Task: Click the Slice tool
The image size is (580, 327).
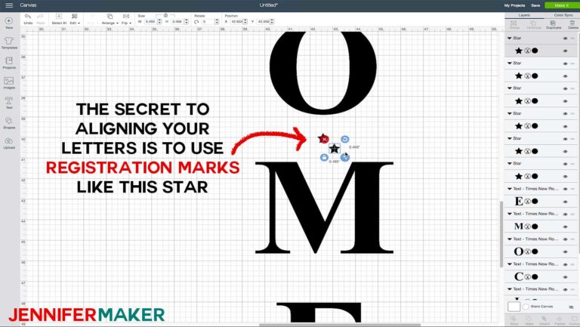Action: click(514, 319)
